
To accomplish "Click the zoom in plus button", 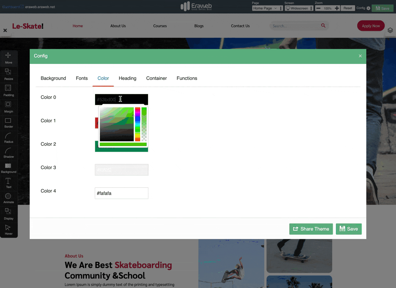I will click(337, 8).
